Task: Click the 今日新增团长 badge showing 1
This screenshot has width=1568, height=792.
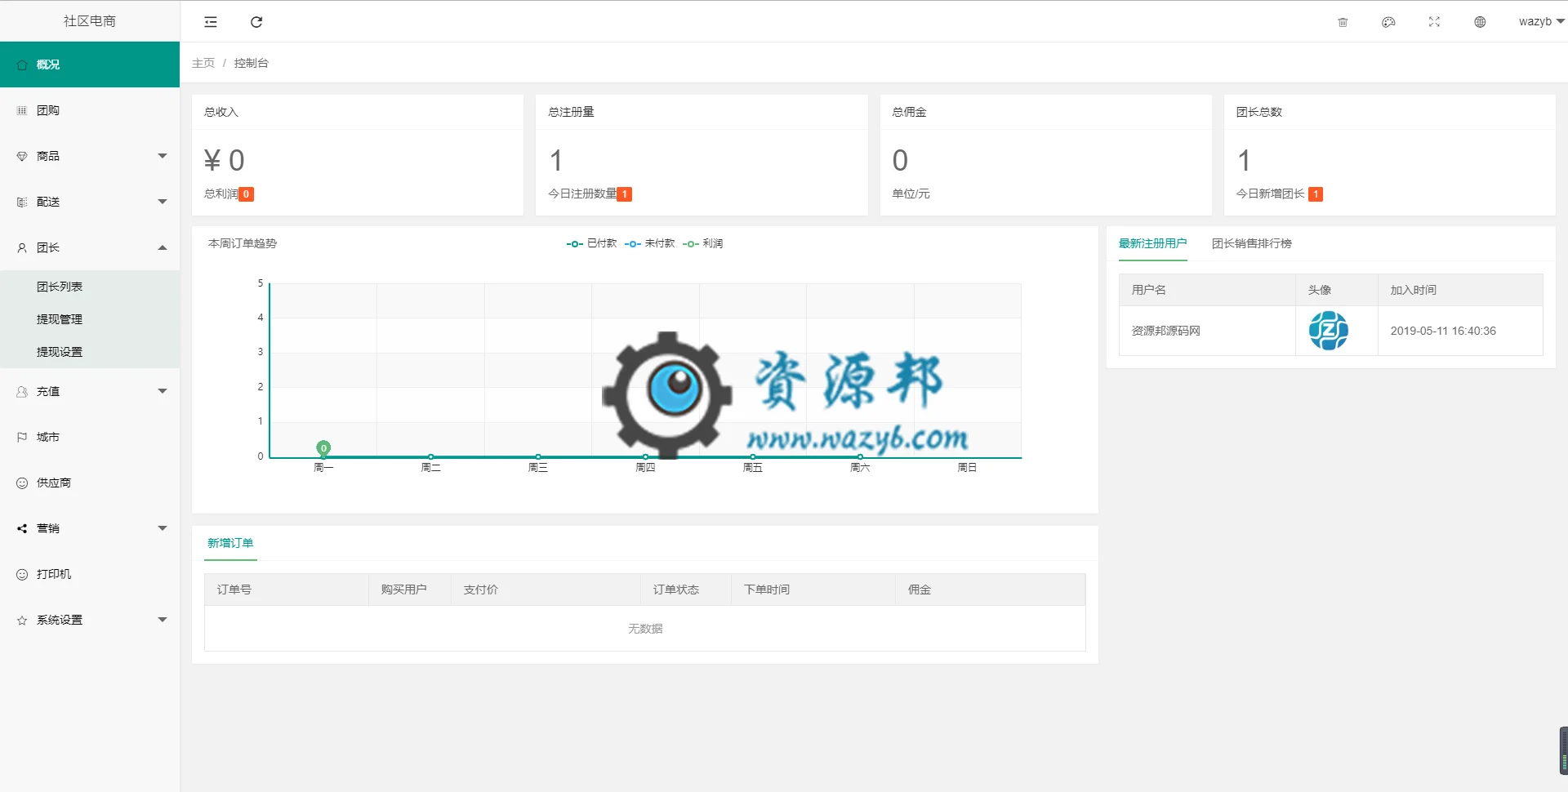Action: click(1316, 194)
